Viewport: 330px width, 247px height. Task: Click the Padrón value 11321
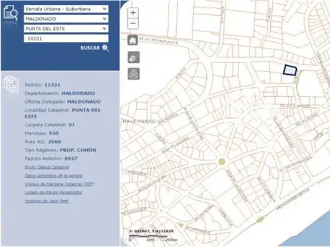point(52,85)
